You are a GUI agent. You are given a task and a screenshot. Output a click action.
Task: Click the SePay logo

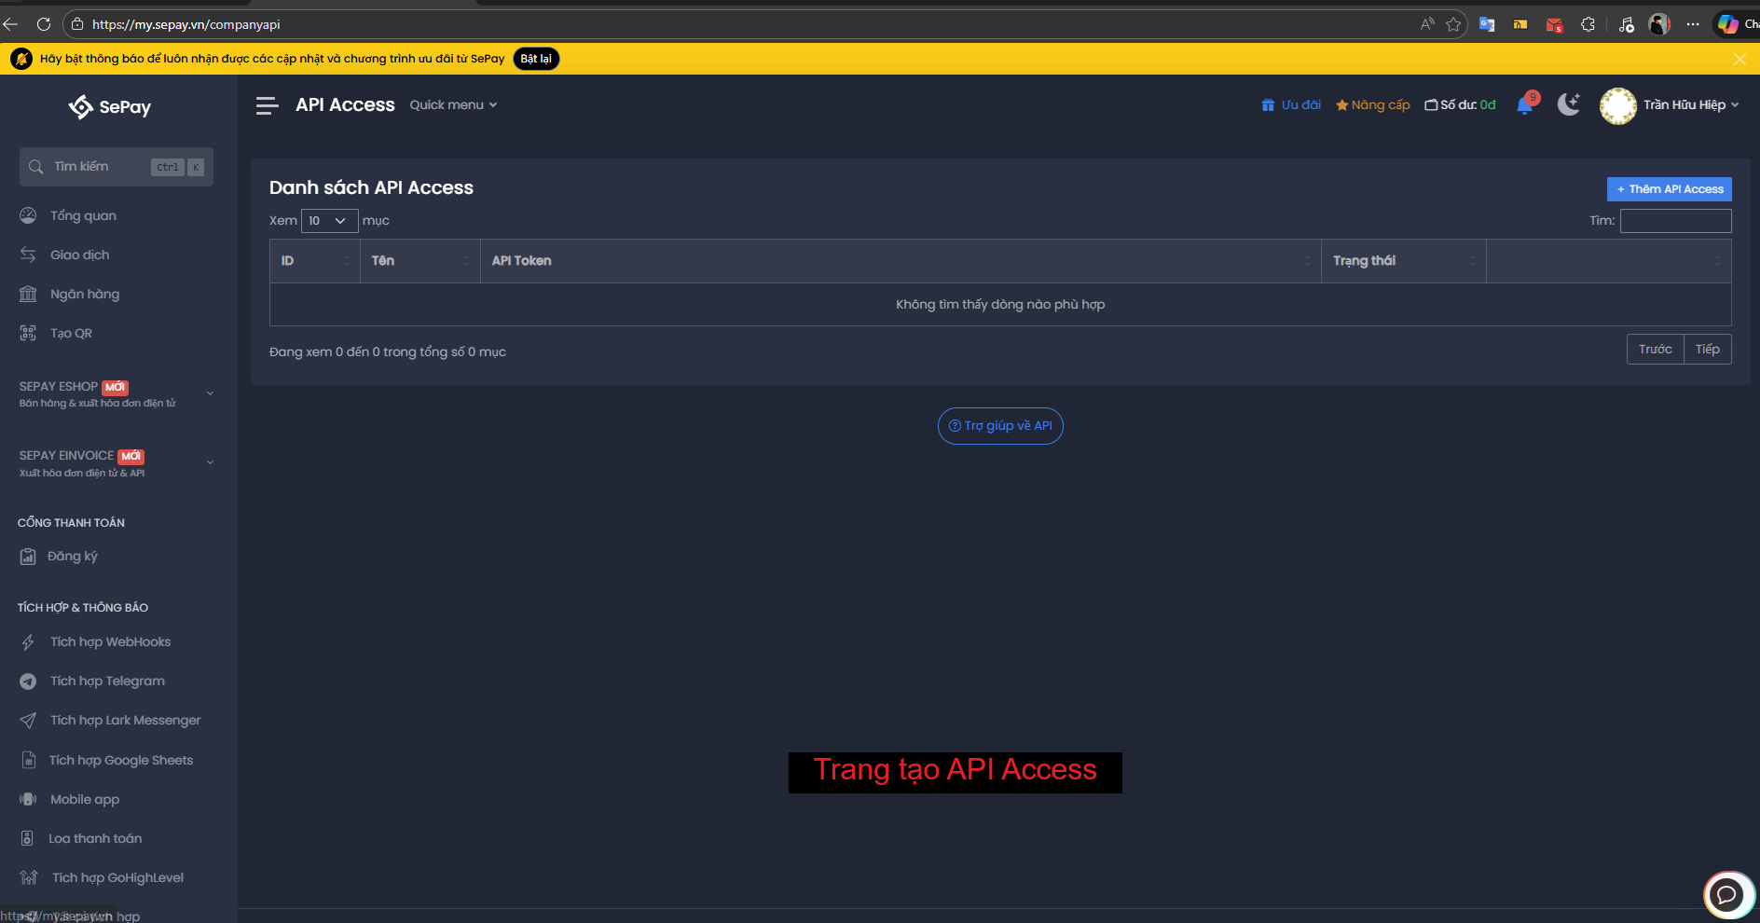tap(110, 107)
